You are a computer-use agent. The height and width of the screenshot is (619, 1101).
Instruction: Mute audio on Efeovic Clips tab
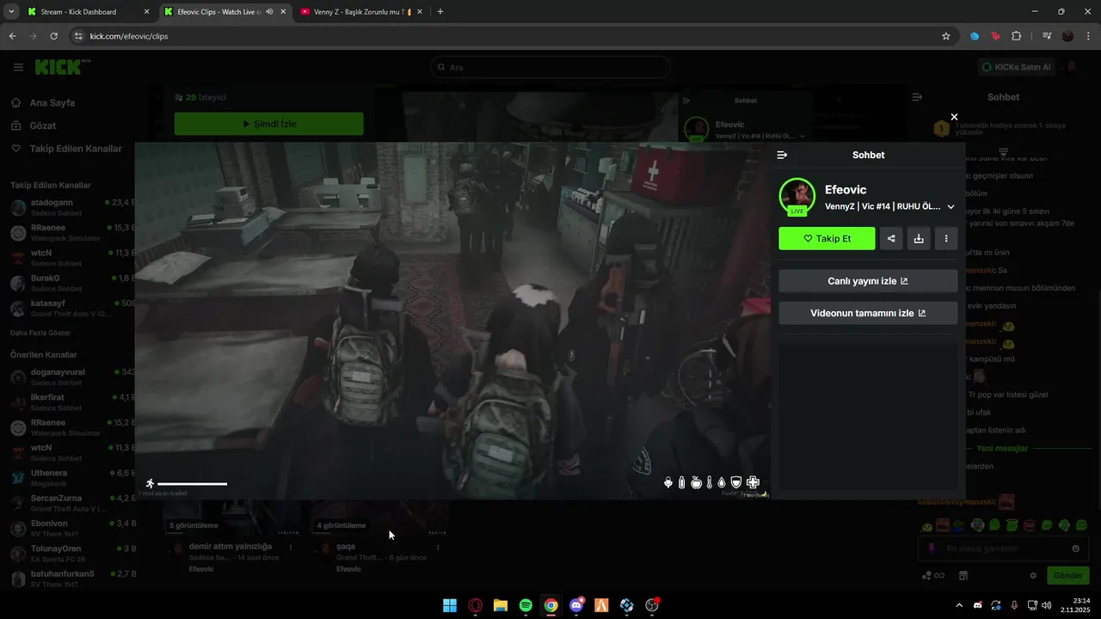click(270, 12)
